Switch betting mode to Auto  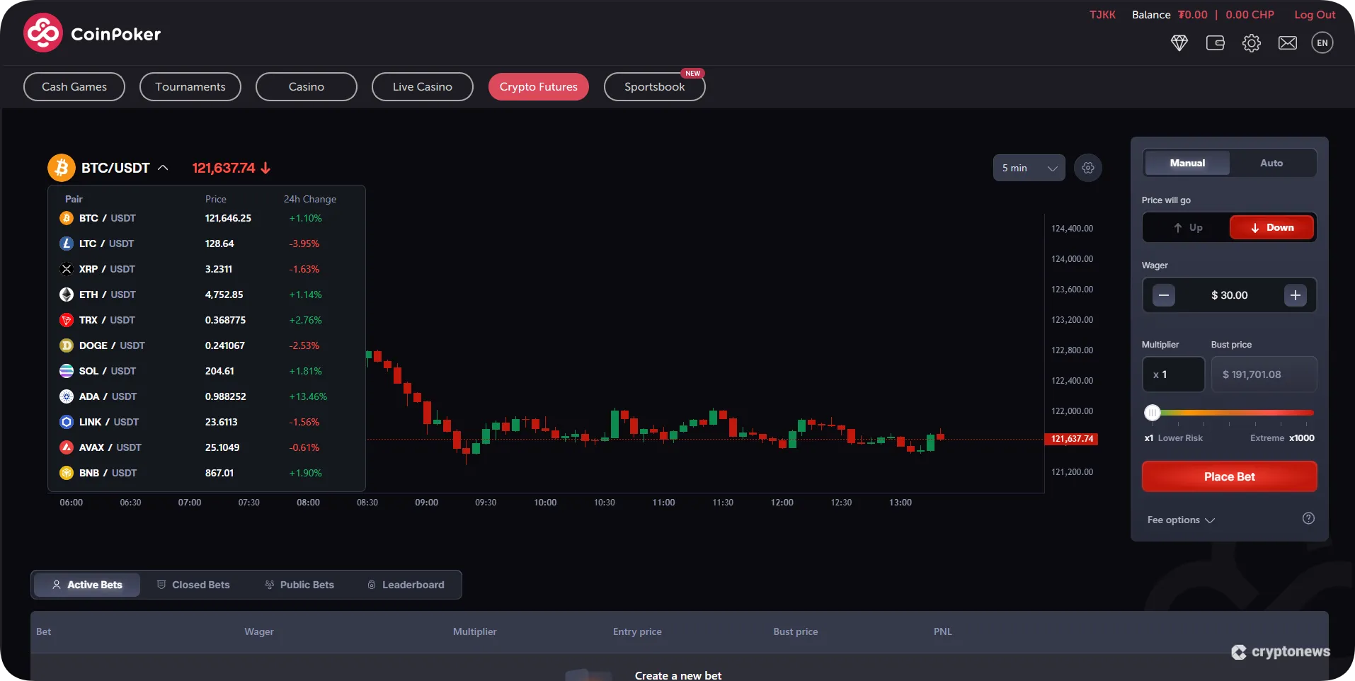pos(1271,163)
